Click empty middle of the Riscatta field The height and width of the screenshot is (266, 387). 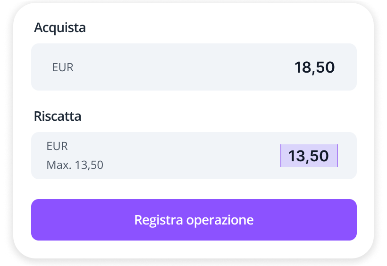189,156
